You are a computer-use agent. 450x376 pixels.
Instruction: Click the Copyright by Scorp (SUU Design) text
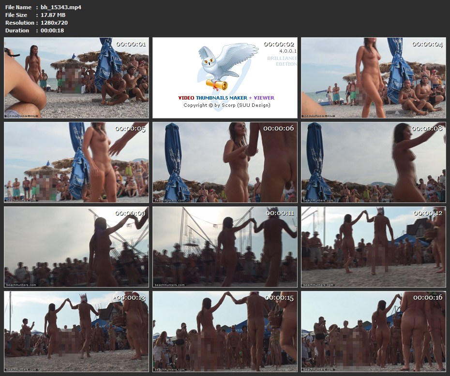click(x=226, y=105)
